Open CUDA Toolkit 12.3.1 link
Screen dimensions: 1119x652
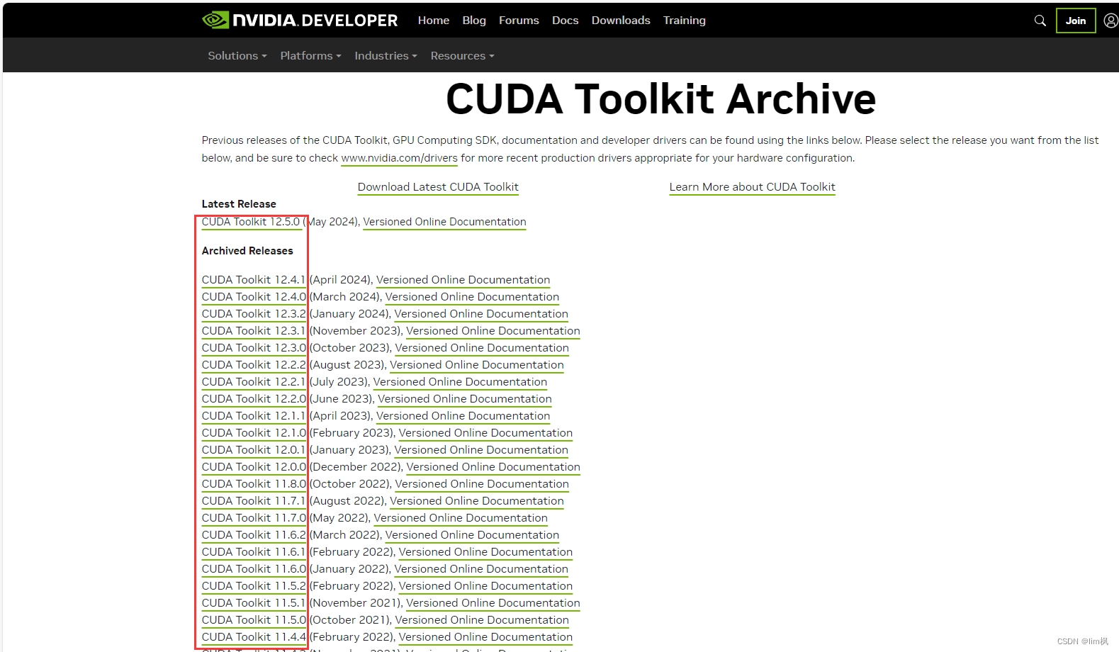pos(254,331)
